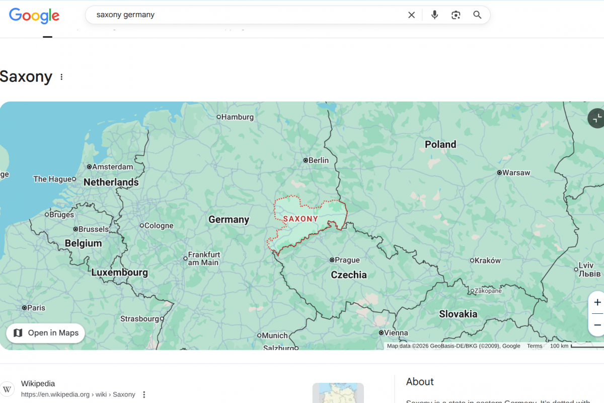This screenshot has height=403, width=604.
Task: Click the Google logo
Action: [x=34, y=16]
